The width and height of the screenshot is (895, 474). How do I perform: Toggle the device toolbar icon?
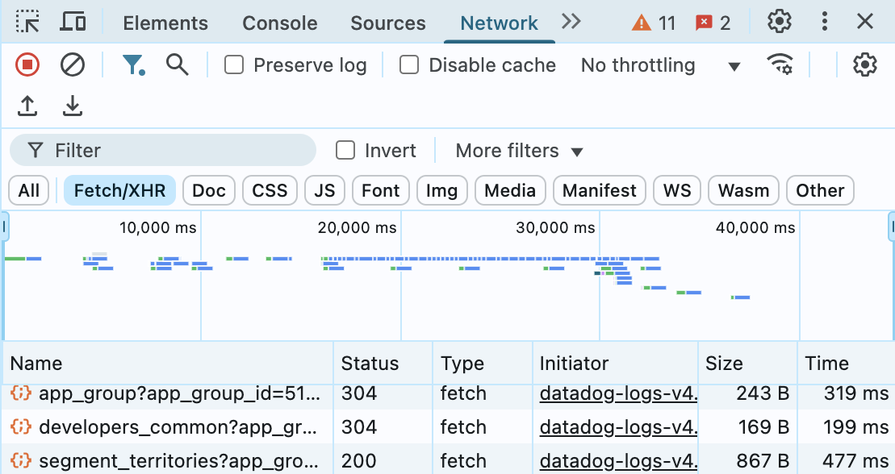tap(73, 23)
